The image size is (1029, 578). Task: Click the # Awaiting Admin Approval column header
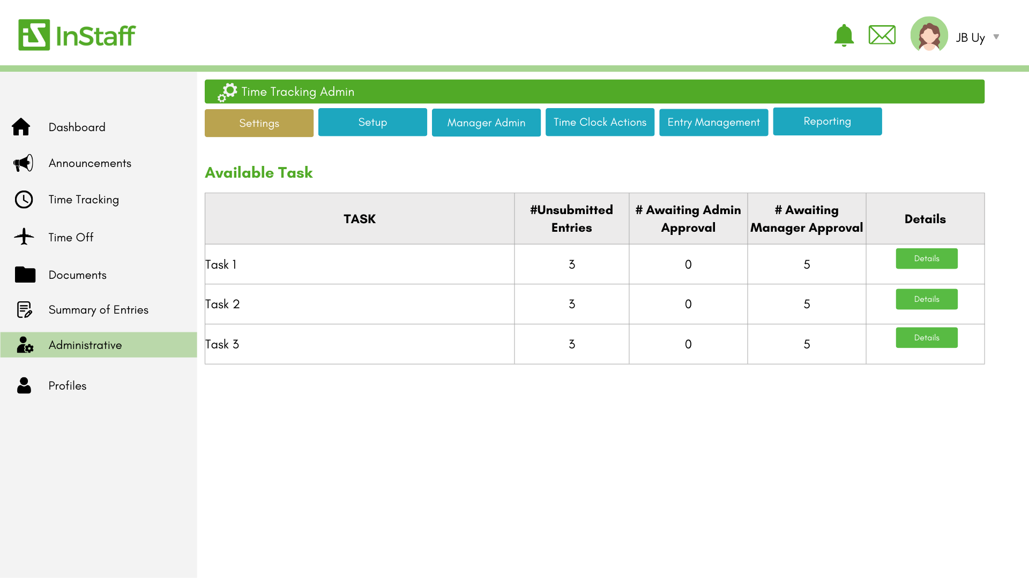pyautogui.click(x=688, y=219)
